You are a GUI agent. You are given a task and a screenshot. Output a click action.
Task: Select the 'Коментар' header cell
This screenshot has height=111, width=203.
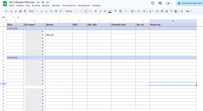click(173, 25)
